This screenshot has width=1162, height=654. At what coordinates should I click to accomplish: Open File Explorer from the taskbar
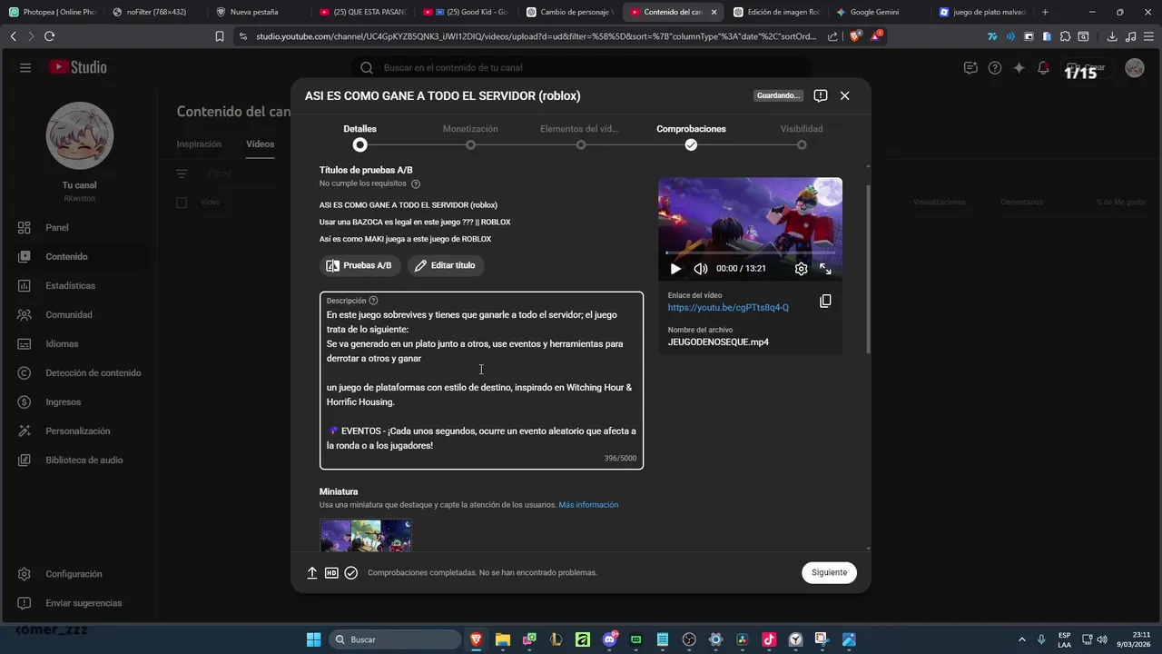503,639
